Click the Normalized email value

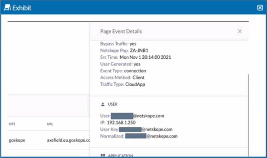[151, 136]
